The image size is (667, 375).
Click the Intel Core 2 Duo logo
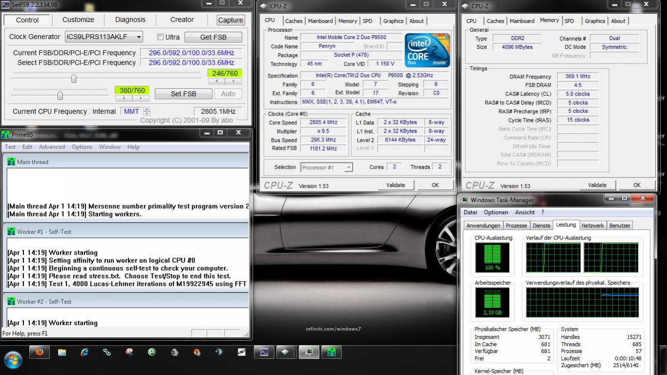tap(428, 50)
